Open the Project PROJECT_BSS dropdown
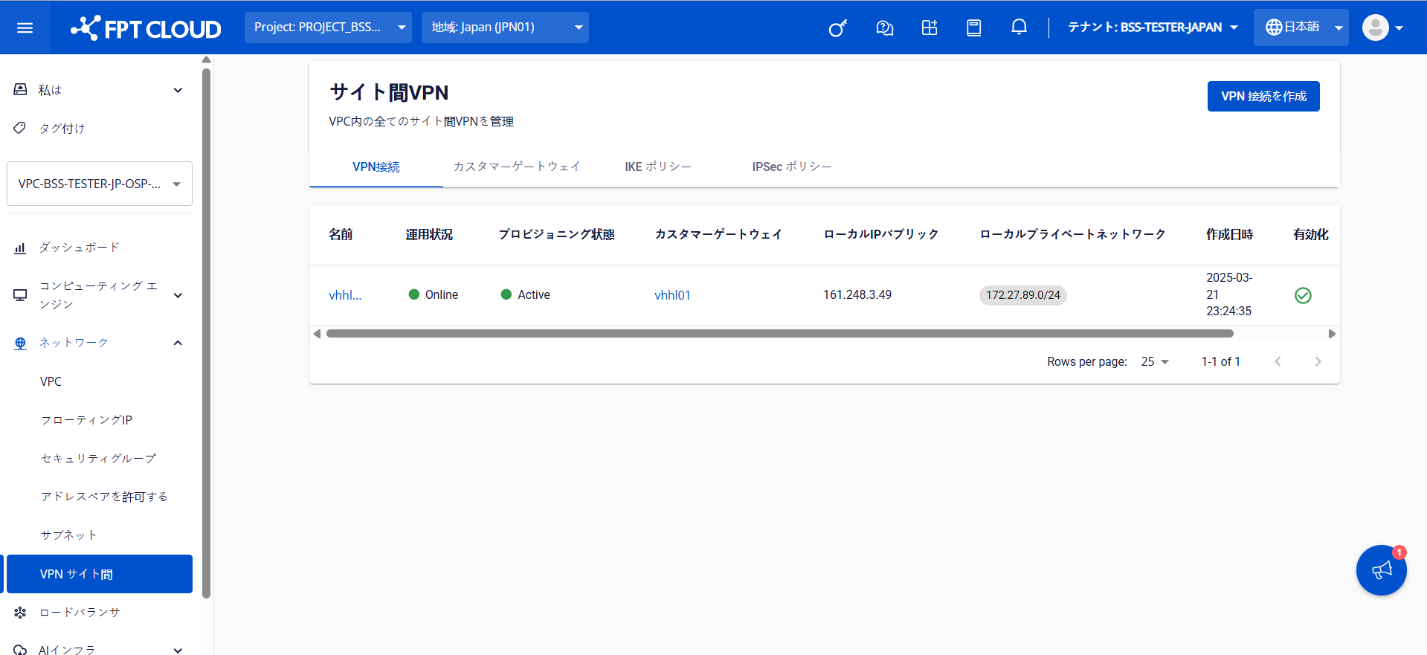This screenshot has width=1427, height=655. pyautogui.click(x=328, y=28)
